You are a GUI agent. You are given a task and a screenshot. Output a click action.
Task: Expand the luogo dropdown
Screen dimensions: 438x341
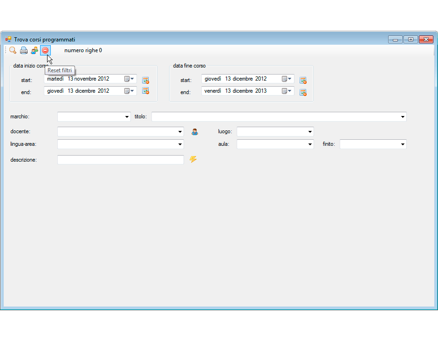click(310, 131)
